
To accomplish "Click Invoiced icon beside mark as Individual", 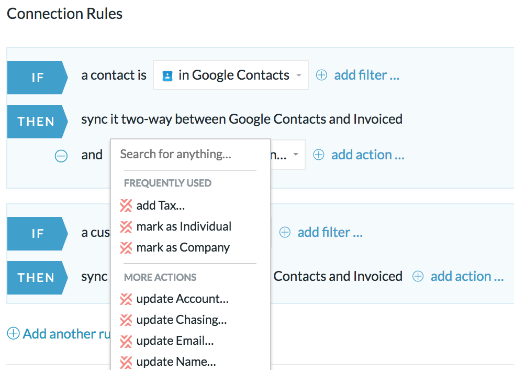I will (x=126, y=226).
